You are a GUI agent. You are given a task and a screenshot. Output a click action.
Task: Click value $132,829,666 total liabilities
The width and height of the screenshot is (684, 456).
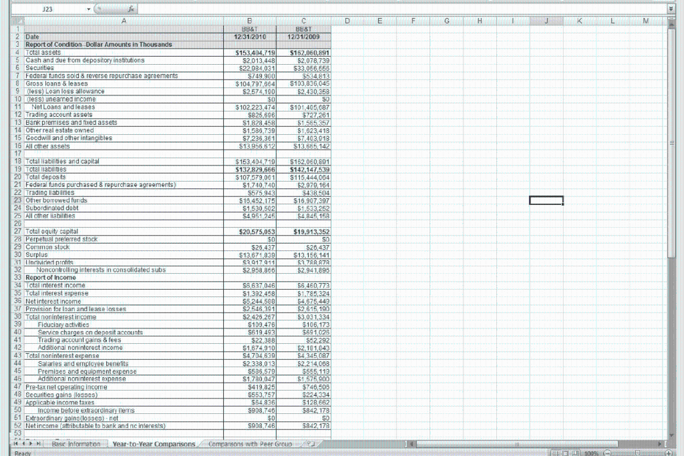coord(255,170)
